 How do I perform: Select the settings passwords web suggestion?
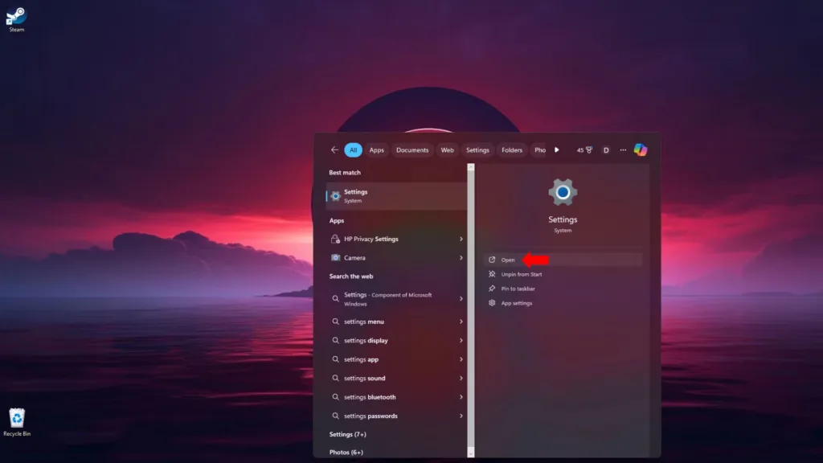396,416
